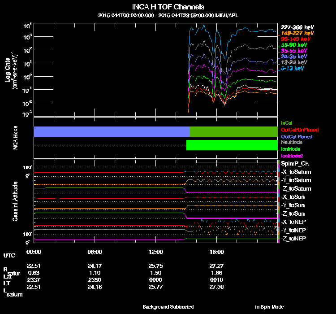Click the magenta 35-55 keV label
The height and width of the screenshot is (314, 336).
pos(294,51)
